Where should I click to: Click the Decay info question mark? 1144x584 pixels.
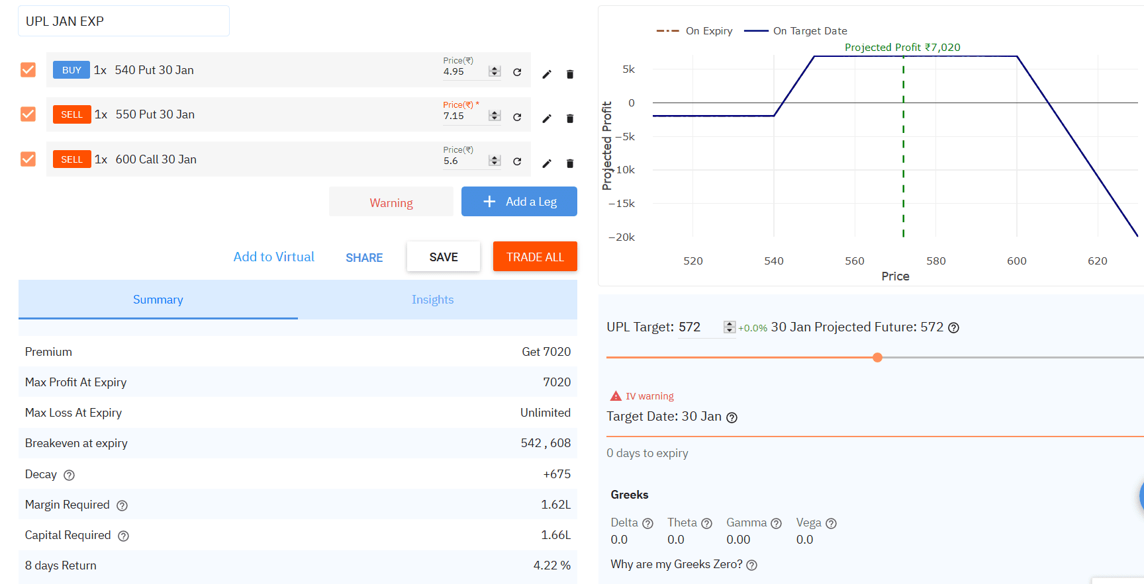tap(69, 475)
